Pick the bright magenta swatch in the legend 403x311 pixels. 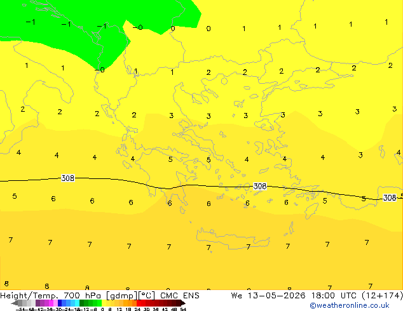pyautogui.click(x=51, y=303)
